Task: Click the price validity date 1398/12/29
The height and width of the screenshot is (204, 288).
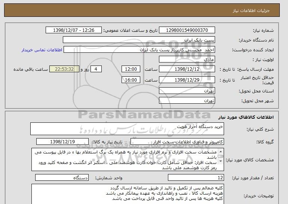Action: [187, 80]
